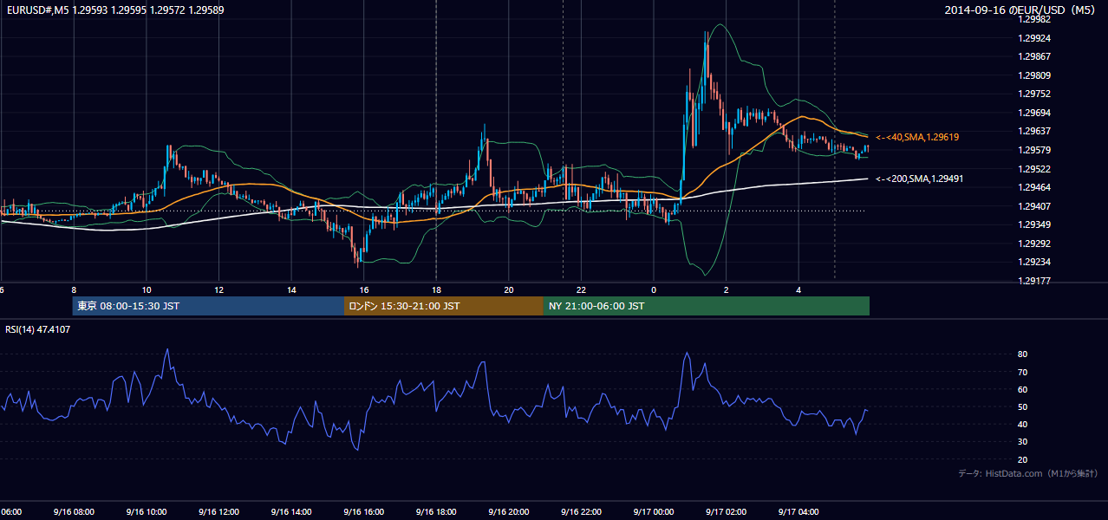Click hour marker 8 under the price chart
1108x520 pixels.
pyautogui.click(x=74, y=289)
